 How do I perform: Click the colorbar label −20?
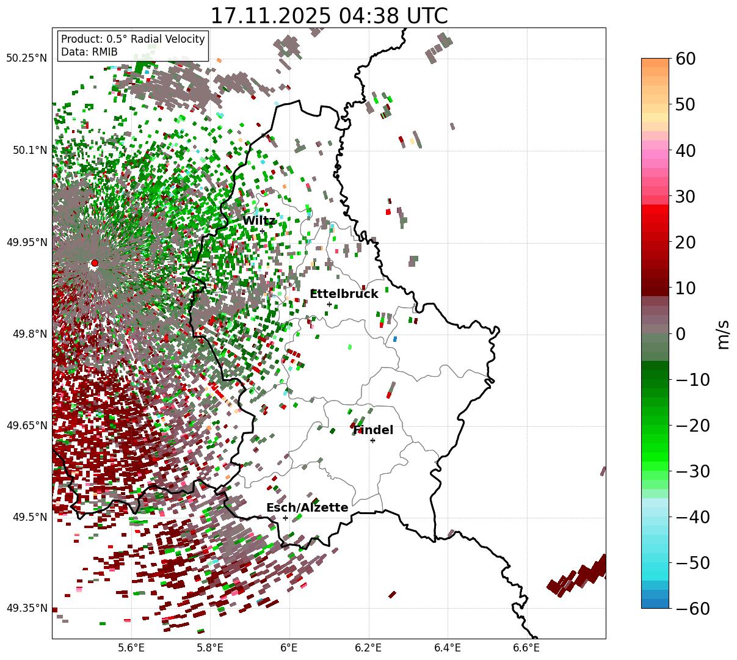(692, 426)
